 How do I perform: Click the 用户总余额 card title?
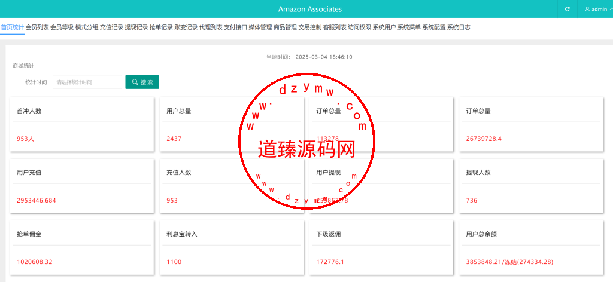pyautogui.click(x=481, y=234)
